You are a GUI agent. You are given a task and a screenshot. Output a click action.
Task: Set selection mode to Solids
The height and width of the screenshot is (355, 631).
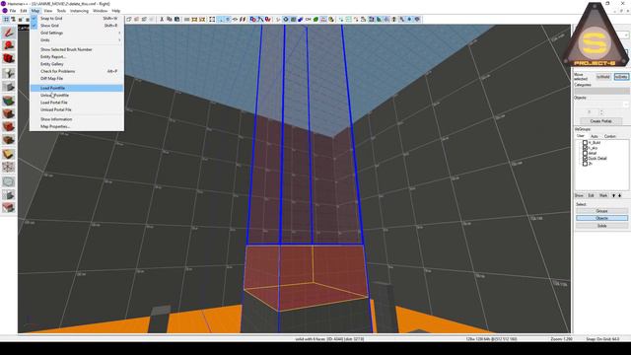coord(601,226)
